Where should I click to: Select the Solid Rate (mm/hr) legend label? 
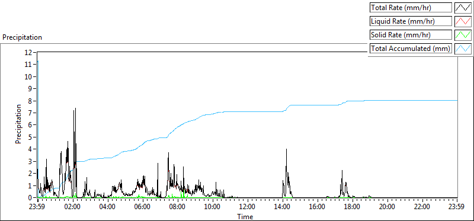coord(411,35)
